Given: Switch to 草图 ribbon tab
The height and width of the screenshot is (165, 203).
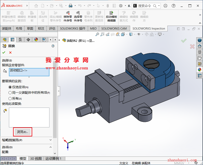Looking at the screenshot, I should coord(30,28).
